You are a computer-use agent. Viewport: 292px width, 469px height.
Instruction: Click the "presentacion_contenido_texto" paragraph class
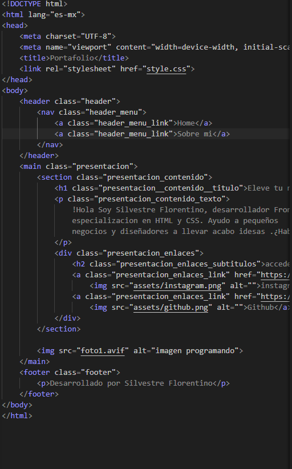coord(160,199)
